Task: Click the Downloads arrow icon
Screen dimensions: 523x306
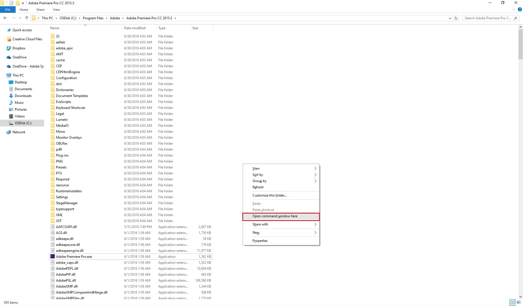Action: (x=11, y=96)
